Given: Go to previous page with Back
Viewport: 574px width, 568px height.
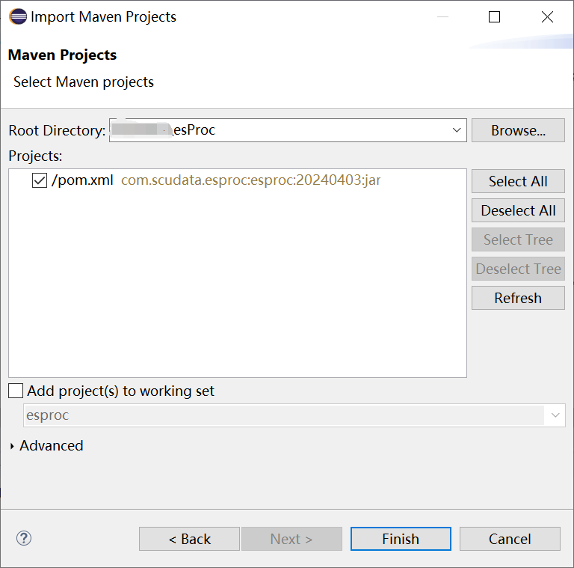Looking at the screenshot, I should [189, 539].
